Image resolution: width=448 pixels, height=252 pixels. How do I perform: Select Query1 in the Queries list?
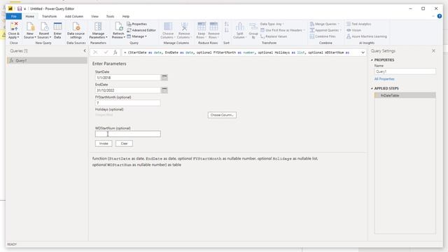[x=47, y=61]
